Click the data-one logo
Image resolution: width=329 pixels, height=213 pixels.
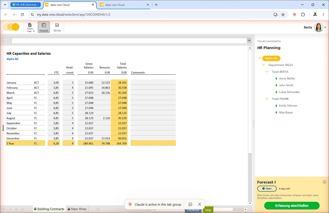(x=11, y=27)
